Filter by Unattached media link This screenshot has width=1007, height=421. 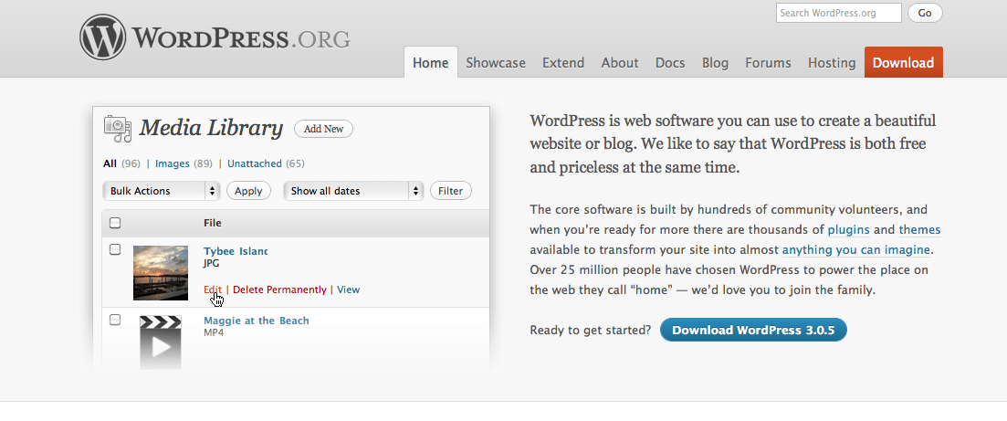[255, 163]
